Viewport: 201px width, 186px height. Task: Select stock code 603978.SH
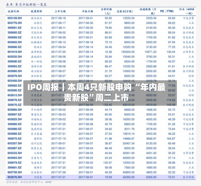[x=14, y=76]
